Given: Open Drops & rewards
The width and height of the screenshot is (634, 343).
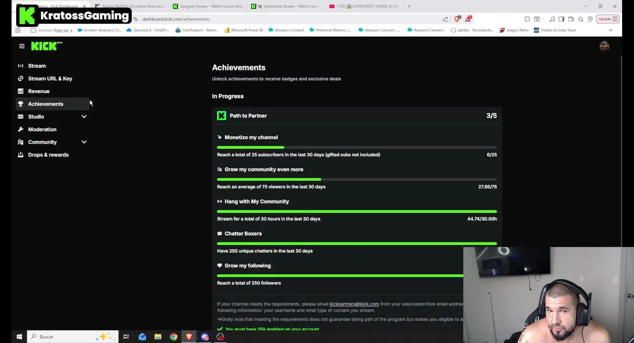Looking at the screenshot, I should (48, 155).
